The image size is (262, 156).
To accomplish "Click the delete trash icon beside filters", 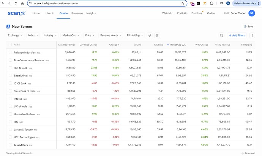I will (157, 35).
